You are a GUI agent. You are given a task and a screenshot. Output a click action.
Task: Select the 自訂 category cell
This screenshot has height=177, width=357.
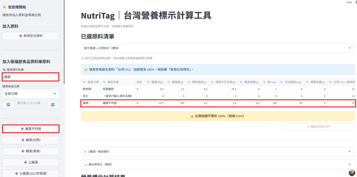[91, 96]
